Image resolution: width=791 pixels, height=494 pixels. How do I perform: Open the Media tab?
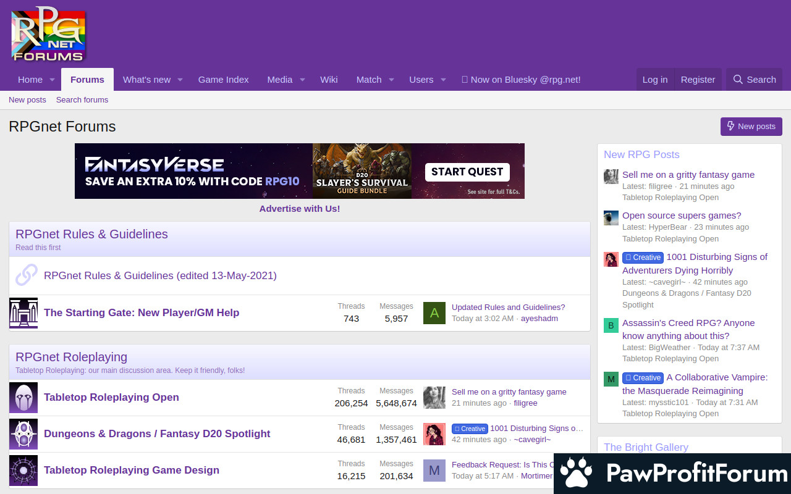pyautogui.click(x=280, y=80)
